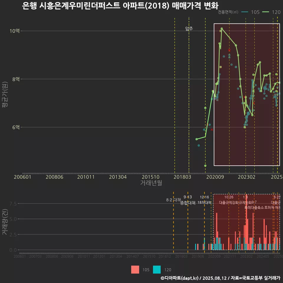Click the 입주 annotation label
Screen dimensions: 283x283
click(x=189, y=29)
